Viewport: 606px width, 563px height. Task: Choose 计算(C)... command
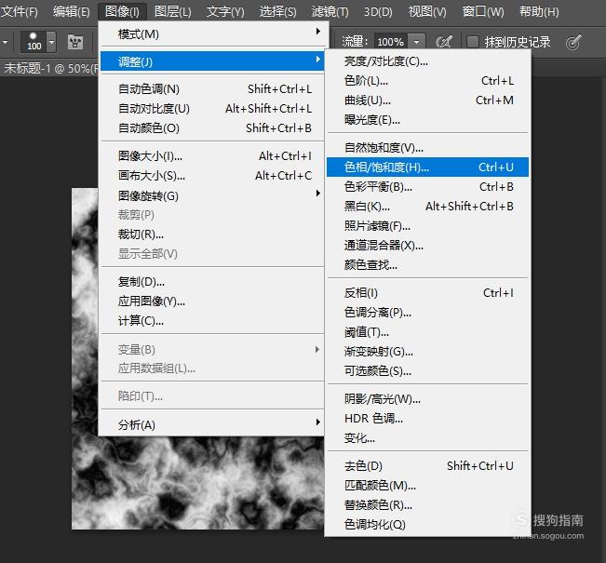click(x=212, y=321)
